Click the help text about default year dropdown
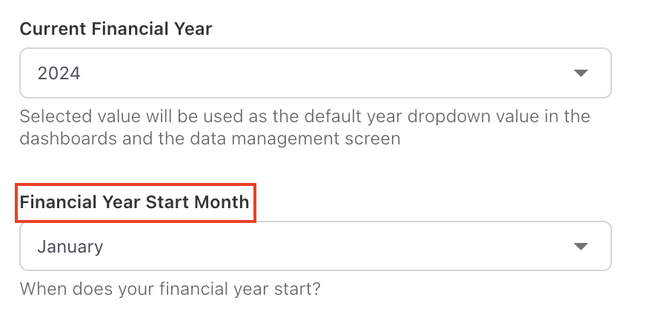 click(x=305, y=127)
